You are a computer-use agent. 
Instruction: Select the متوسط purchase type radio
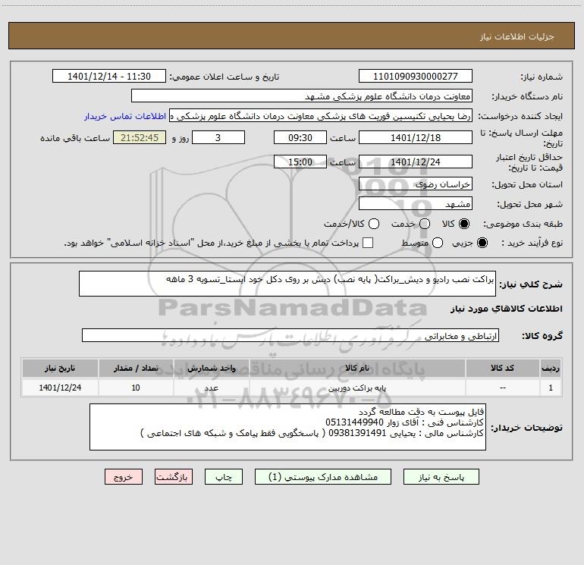tap(438, 243)
